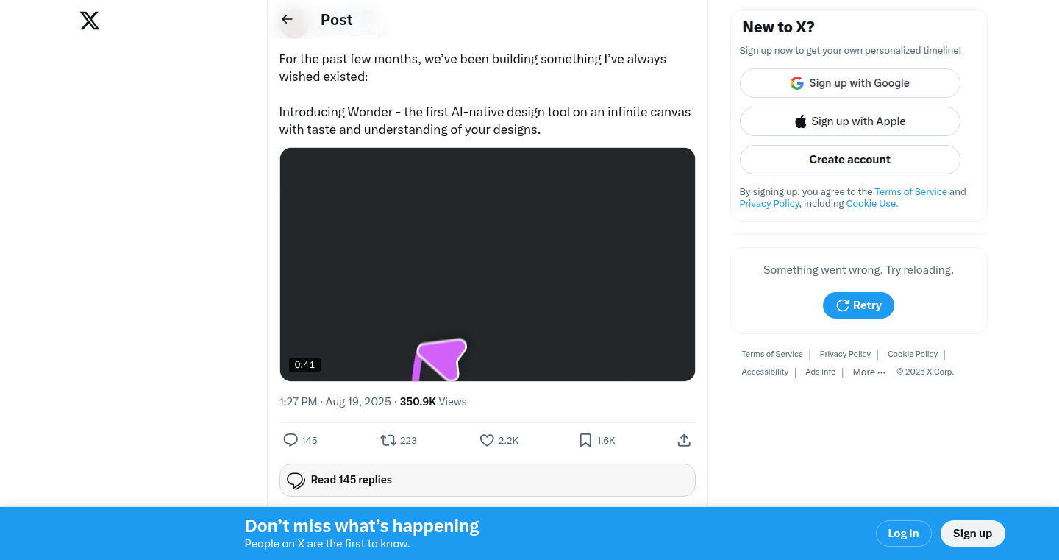Image resolution: width=1059 pixels, height=560 pixels.
Task: Click the Sign up banner button
Action: click(x=972, y=534)
